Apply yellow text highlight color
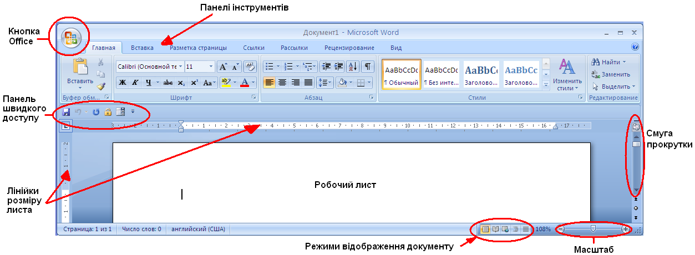This screenshot has height=255, width=695. coord(226,83)
